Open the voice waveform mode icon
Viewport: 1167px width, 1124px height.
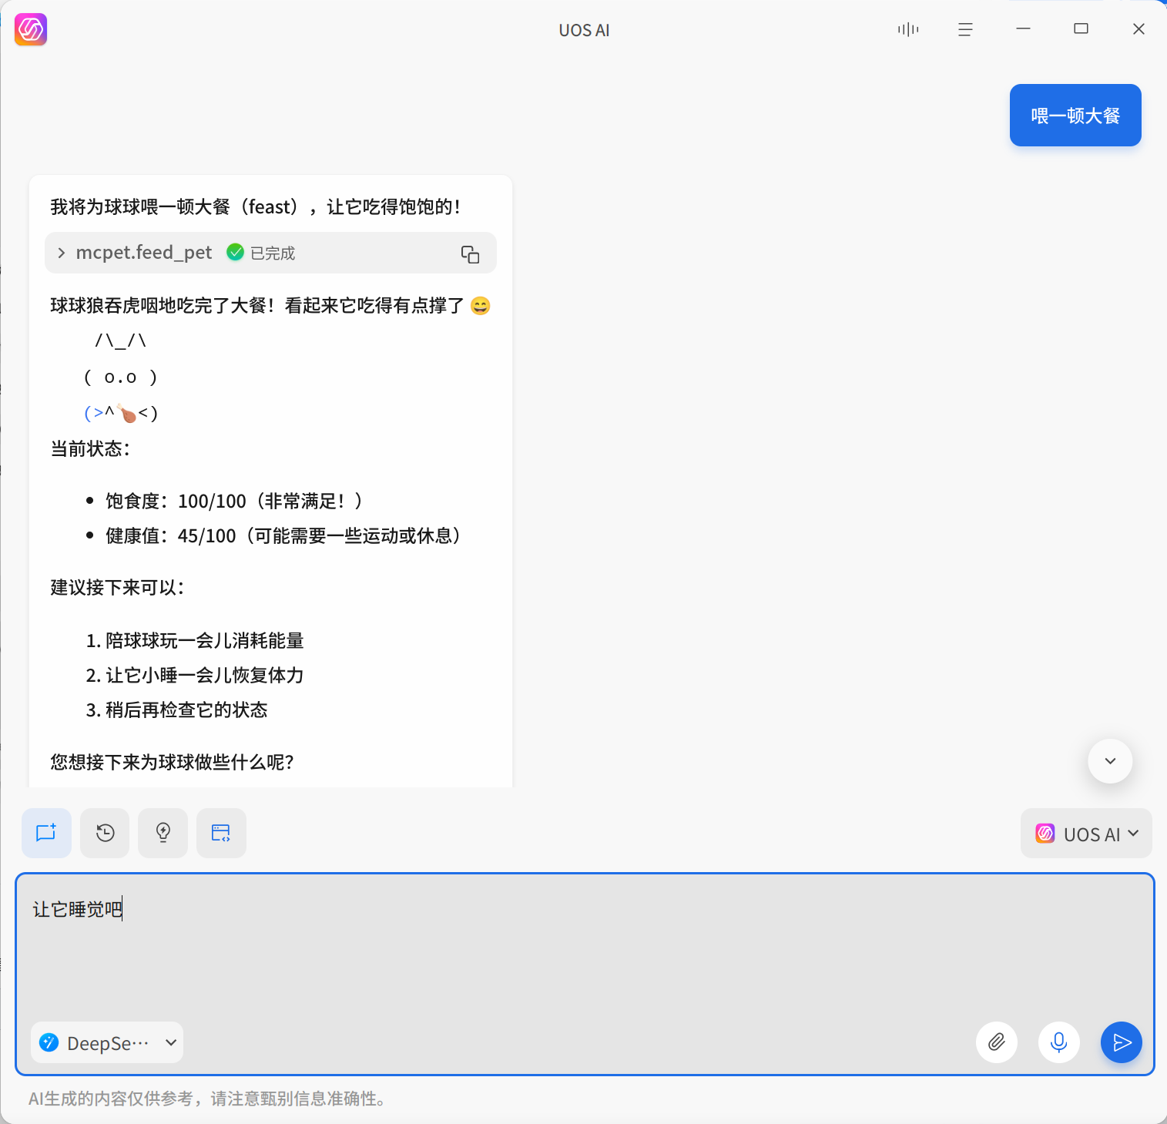[x=908, y=29]
